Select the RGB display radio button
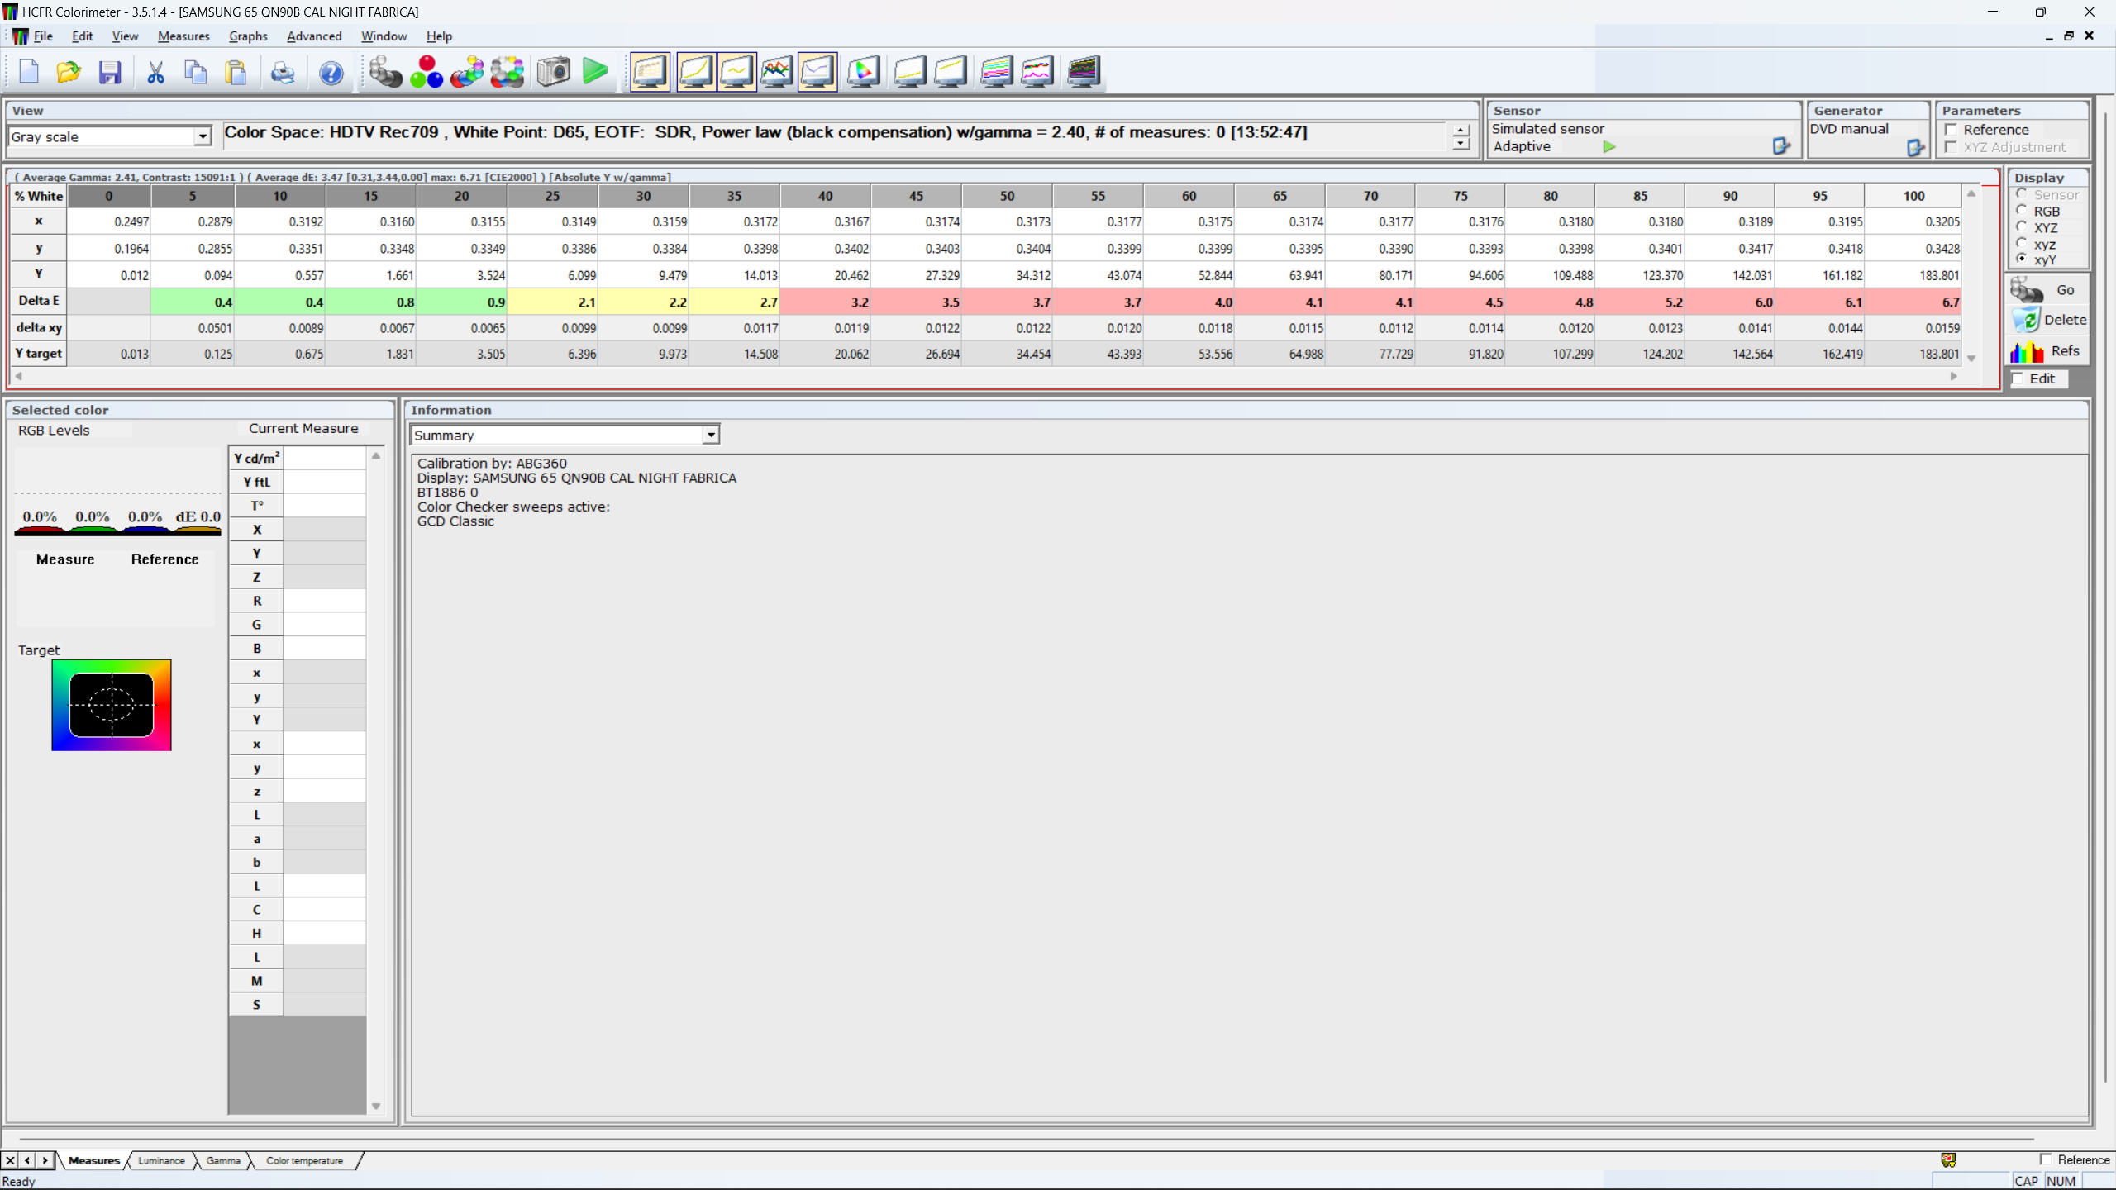Screen dimensions: 2116x1190 [x=2022, y=211]
